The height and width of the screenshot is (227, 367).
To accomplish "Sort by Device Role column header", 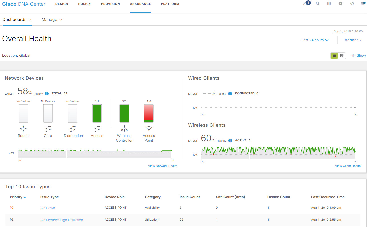I will pos(115,197).
